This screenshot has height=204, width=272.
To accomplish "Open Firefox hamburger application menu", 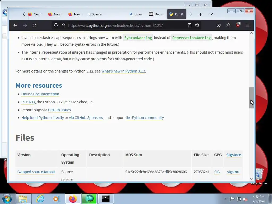I will [247, 25].
